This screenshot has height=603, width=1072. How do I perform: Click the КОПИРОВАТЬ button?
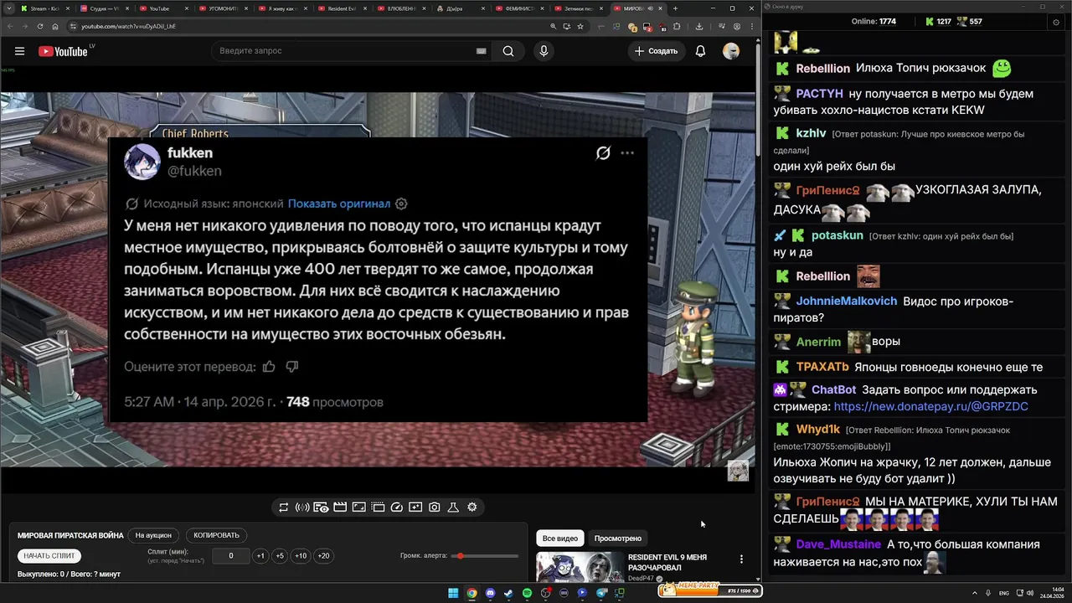tap(216, 535)
